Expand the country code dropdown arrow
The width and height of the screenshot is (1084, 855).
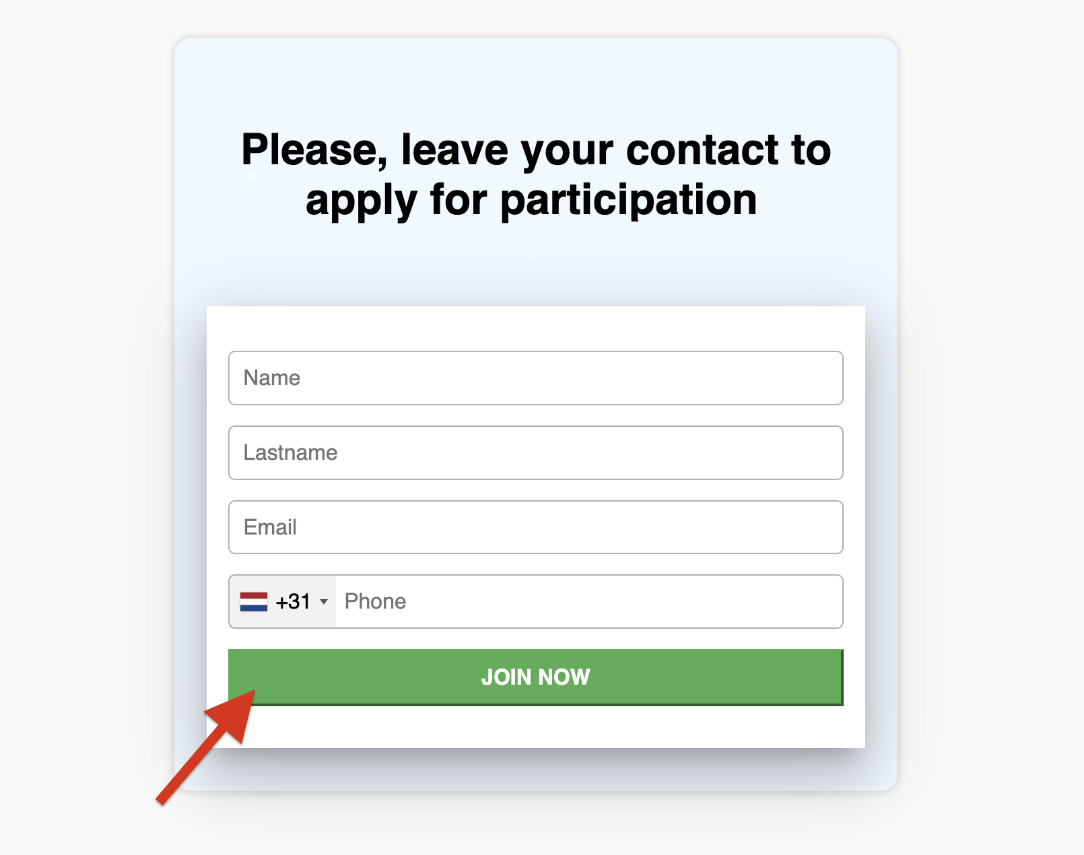click(x=324, y=602)
